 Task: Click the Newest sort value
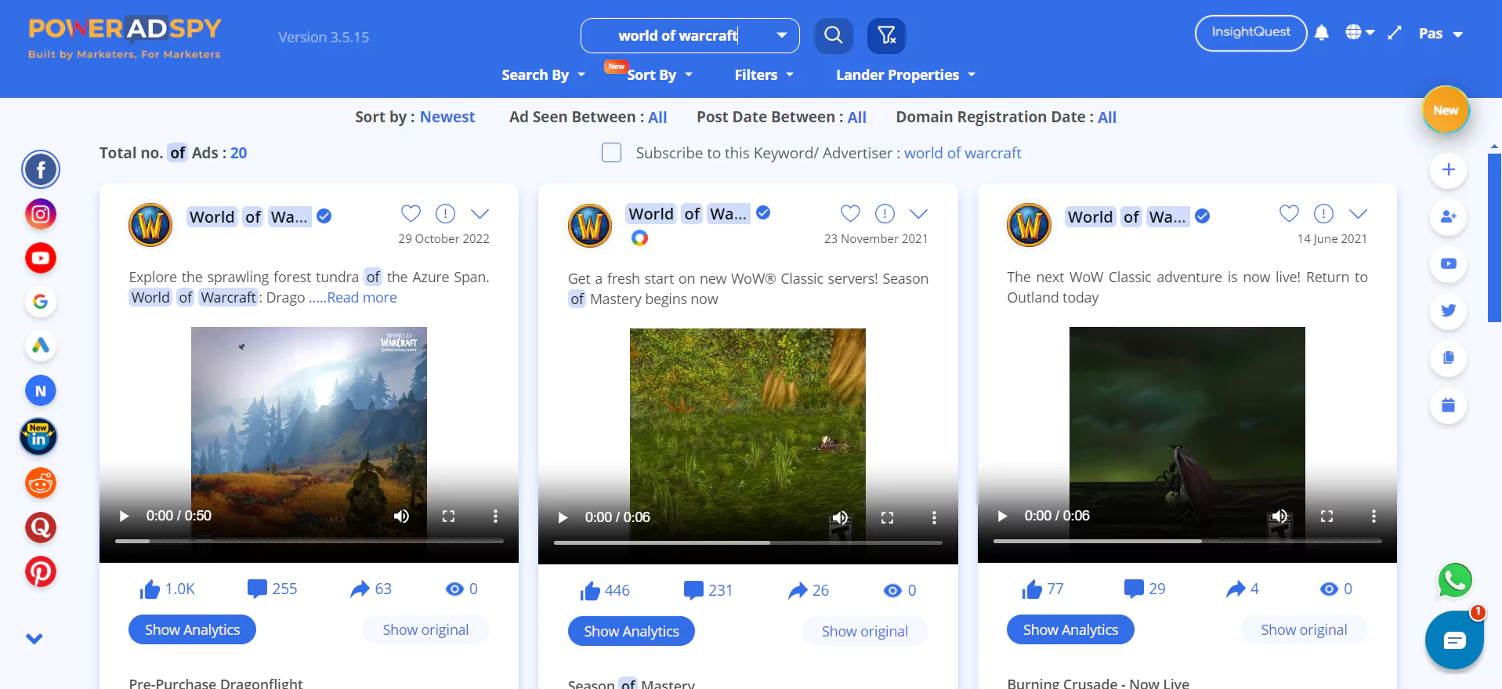pyautogui.click(x=447, y=117)
